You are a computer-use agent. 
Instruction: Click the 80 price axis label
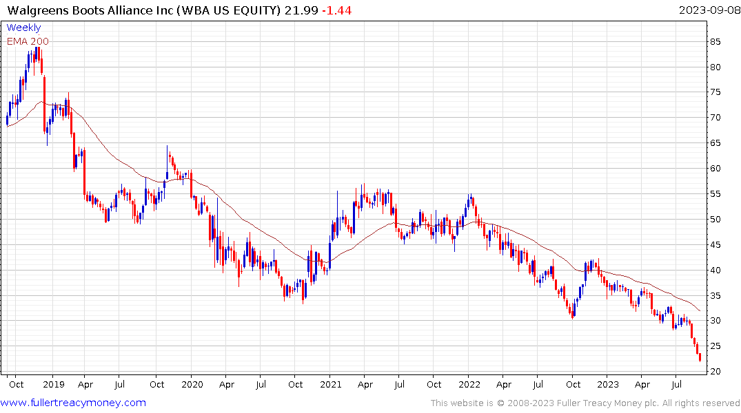tap(715, 67)
